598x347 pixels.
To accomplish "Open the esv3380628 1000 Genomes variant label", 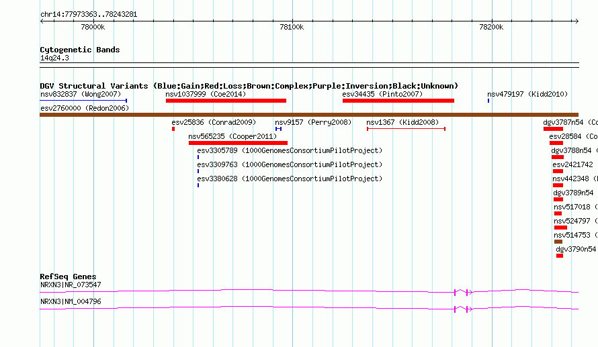I will 290,179.
